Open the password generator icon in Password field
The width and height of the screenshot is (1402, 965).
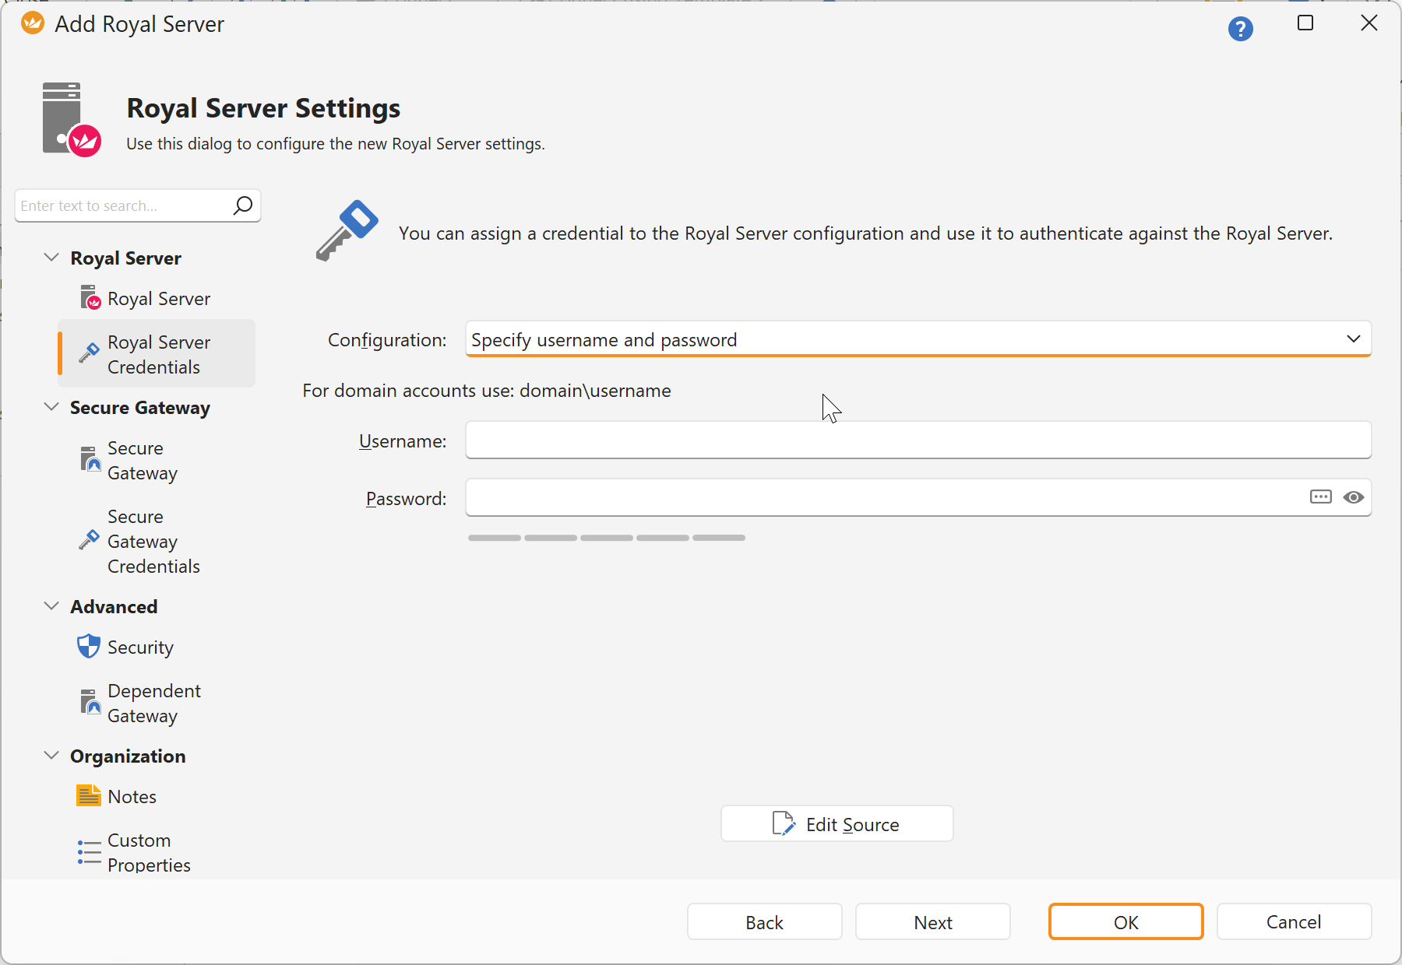pos(1321,497)
